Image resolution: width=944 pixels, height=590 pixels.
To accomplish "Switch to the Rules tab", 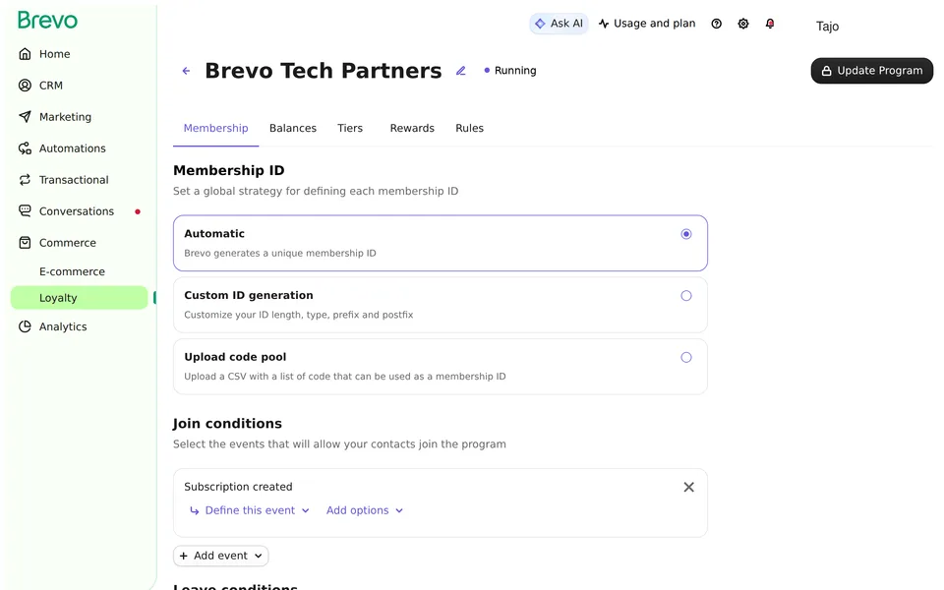I will (x=470, y=128).
